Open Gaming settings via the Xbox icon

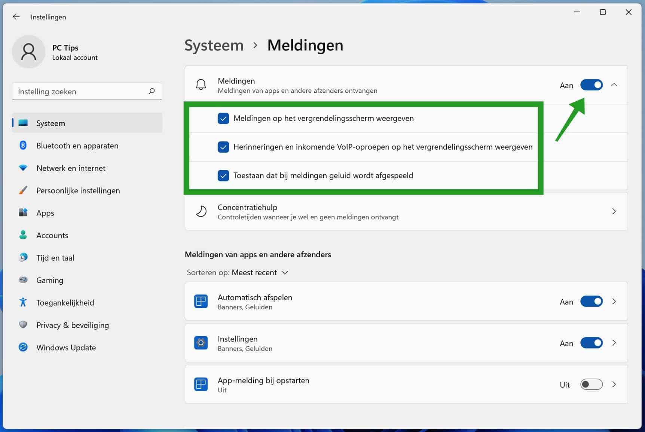click(23, 280)
